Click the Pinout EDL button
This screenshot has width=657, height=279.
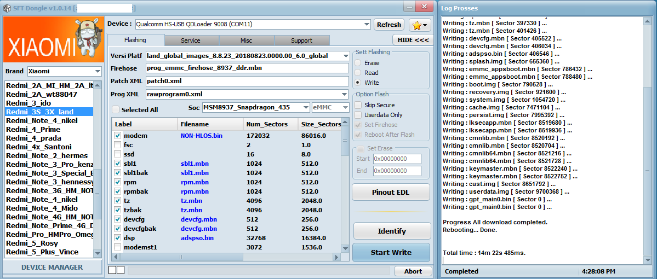pyautogui.click(x=391, y=192)
